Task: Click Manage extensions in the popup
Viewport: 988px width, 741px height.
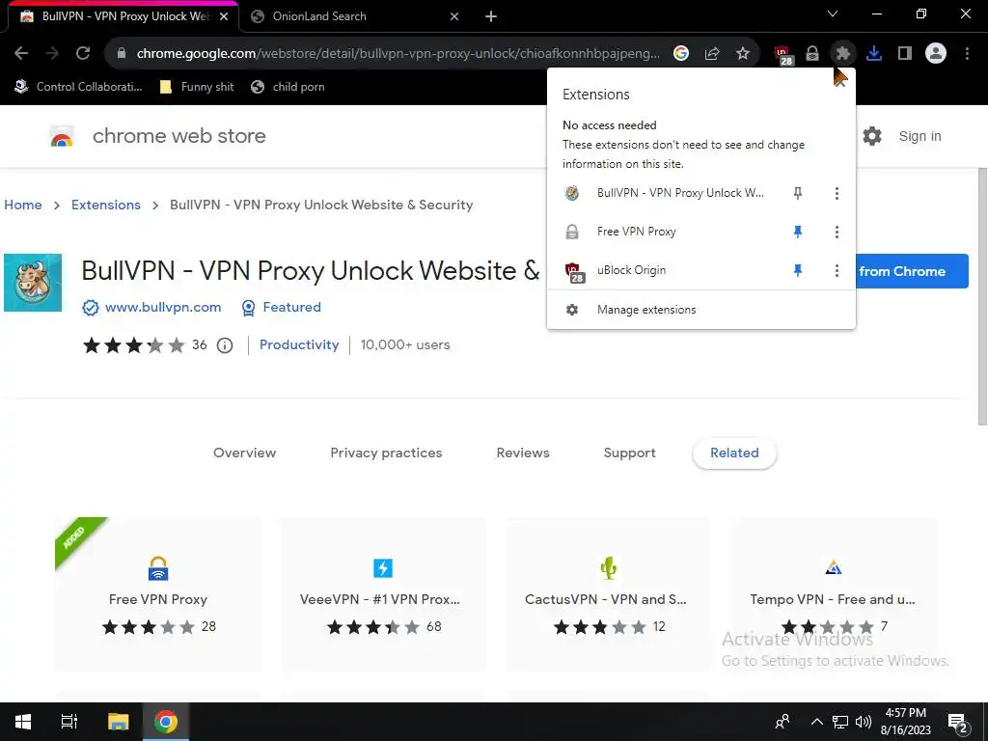Action: pos(700,310)
